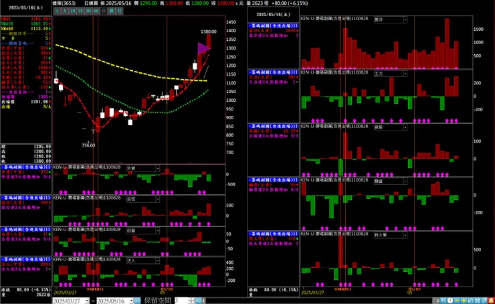Click the 1201.98 value in left panel

coord(39,102)
